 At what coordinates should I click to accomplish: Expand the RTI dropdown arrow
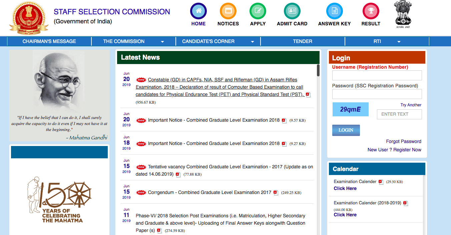coord(399,42)
